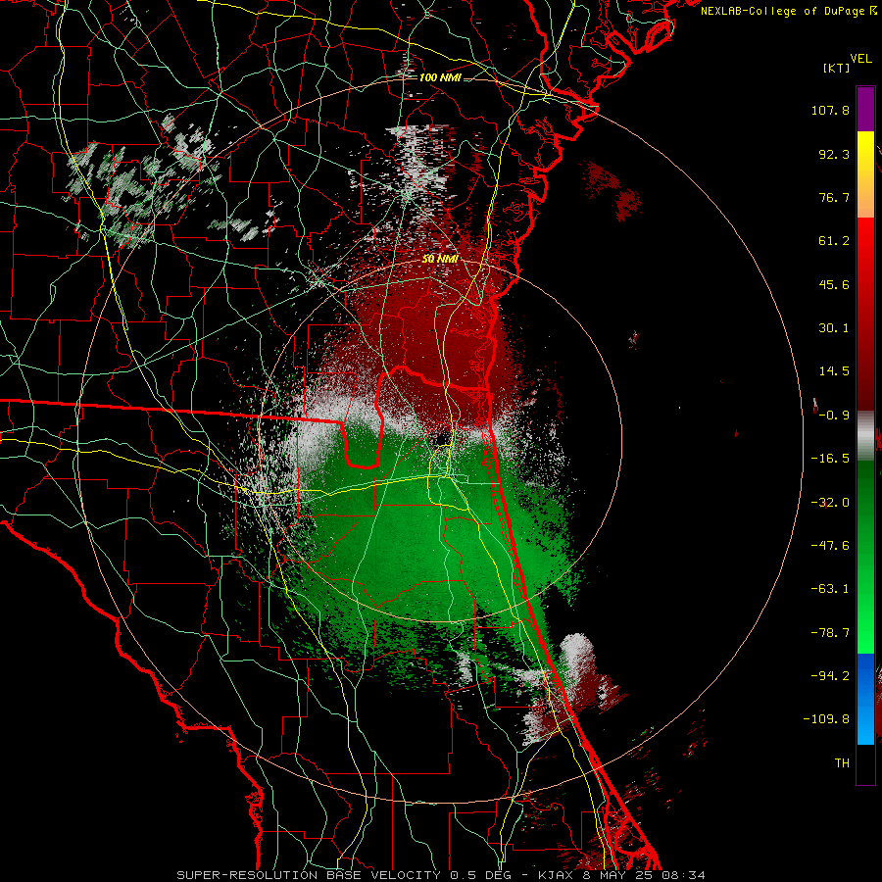Select the 14.5 legend value

tap(834, 371)
